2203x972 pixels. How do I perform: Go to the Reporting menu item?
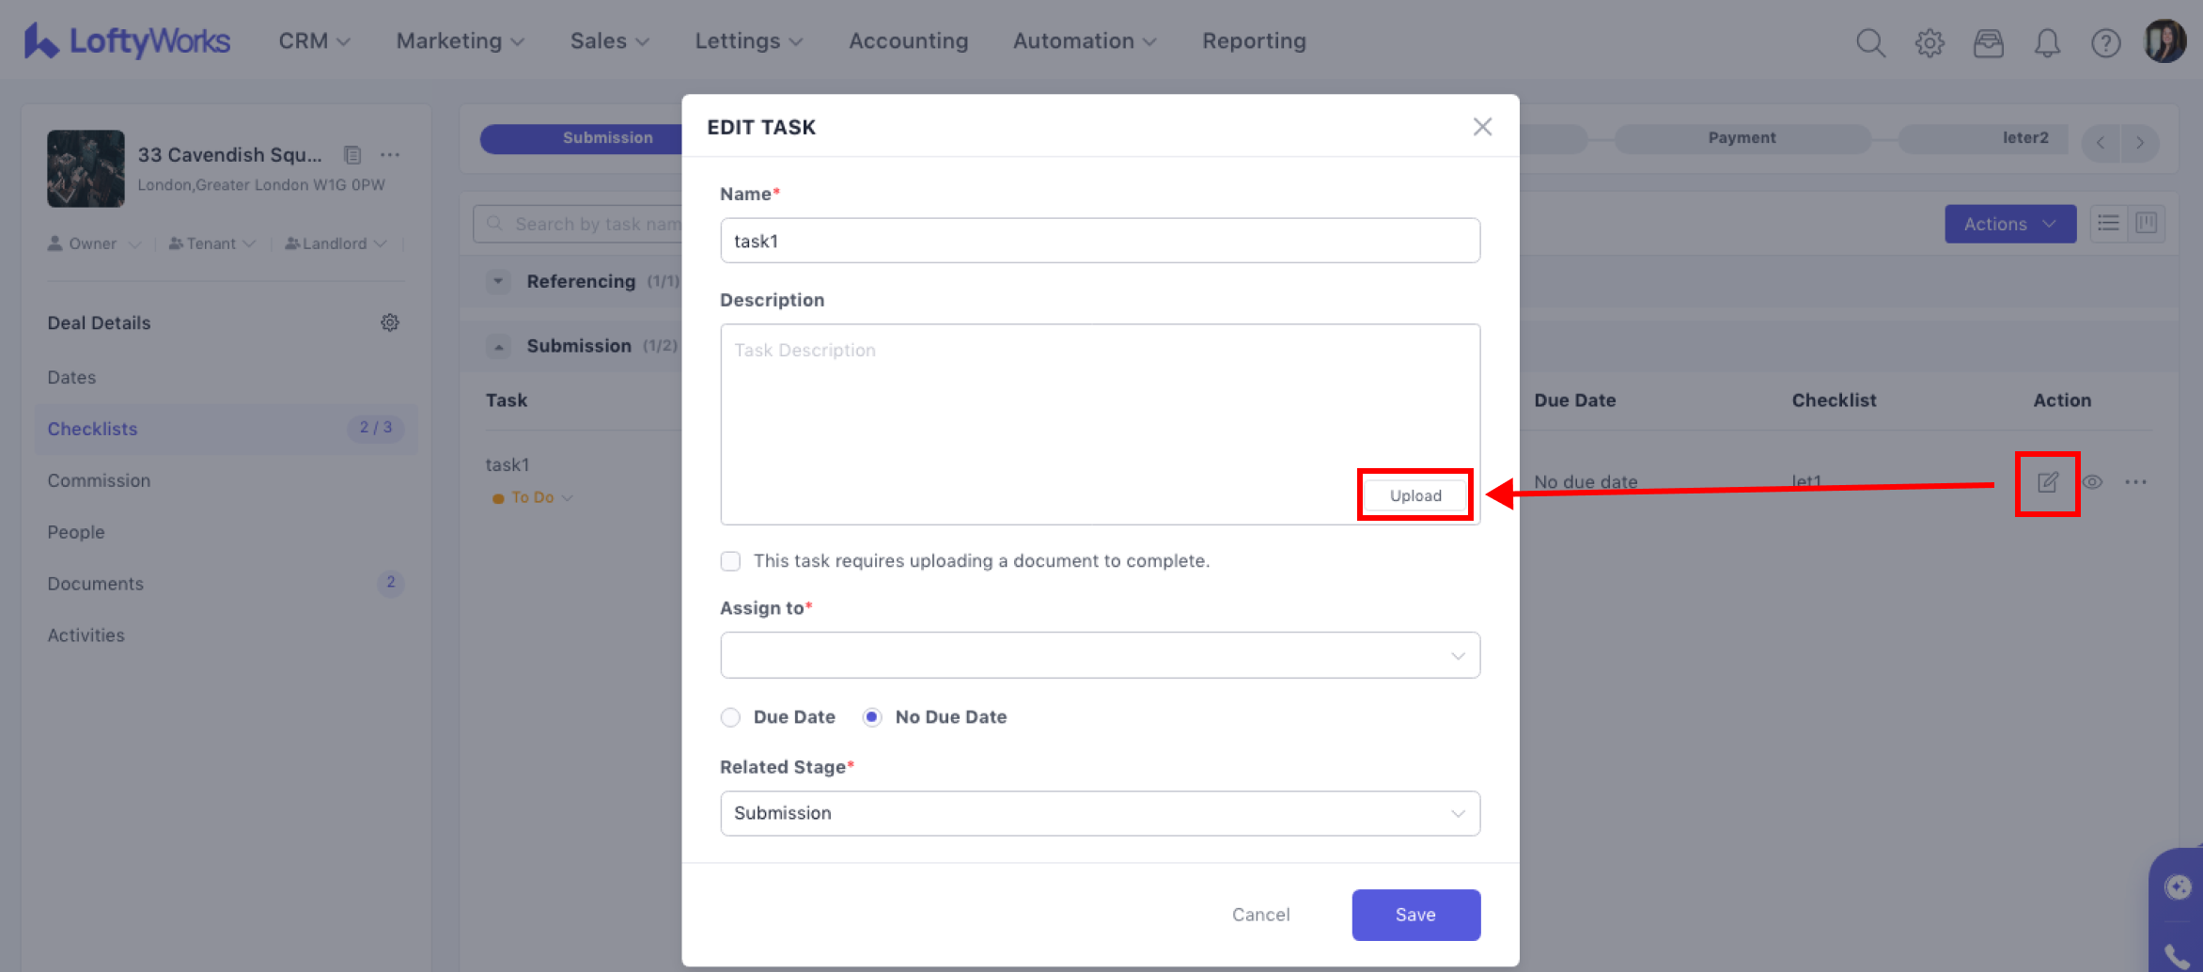click(x=1254, y=40)
